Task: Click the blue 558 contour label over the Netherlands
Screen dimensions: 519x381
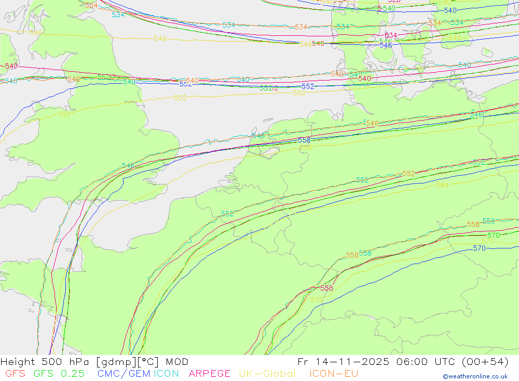Action: 304,140
